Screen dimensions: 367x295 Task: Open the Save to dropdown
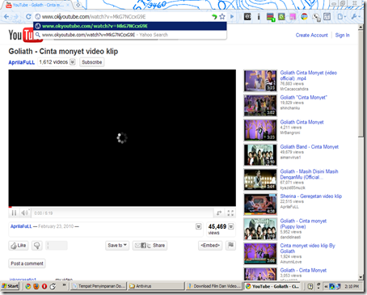coord(117,246)
